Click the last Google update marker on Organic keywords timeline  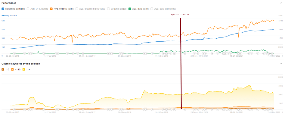click(x=272, y=109)
